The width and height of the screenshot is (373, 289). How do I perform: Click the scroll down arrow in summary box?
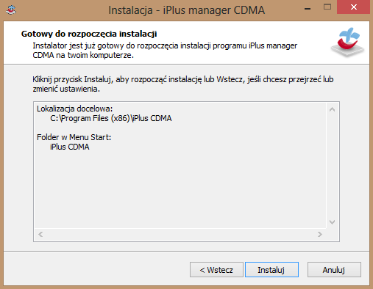click(332, 222)
